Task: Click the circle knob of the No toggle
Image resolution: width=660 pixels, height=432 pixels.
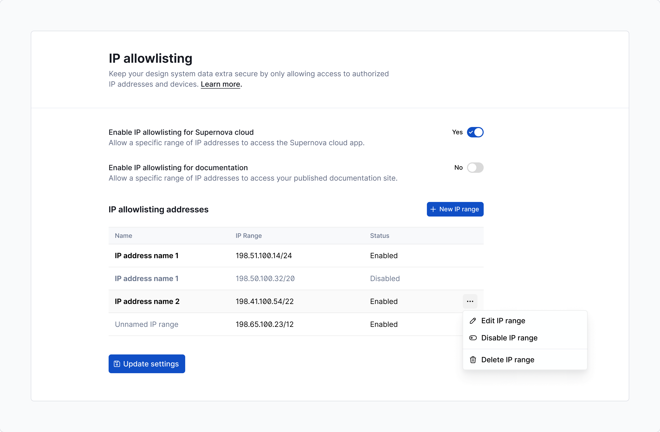Action: tap(472, 167)
